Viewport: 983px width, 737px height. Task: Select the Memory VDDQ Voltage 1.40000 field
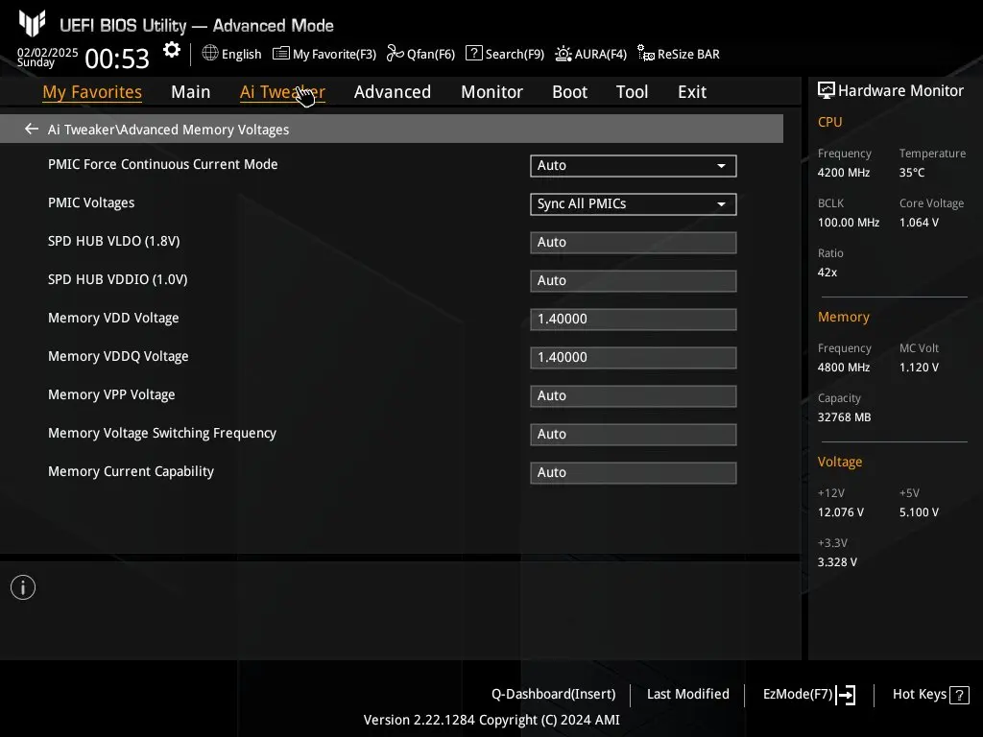pos(634,357)
